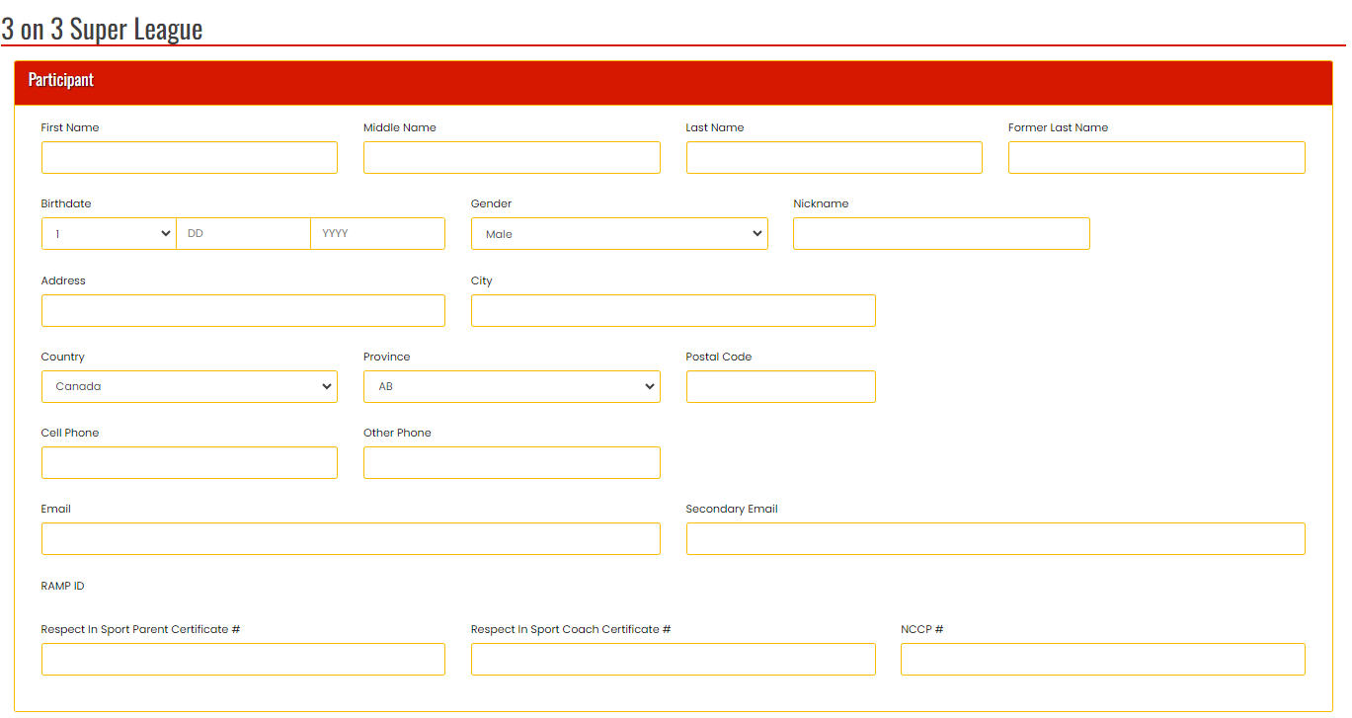Viewport: 1352px width, 718px height.
Task: Focus the Nickname input box
Action: pyautogui.click(x=941, y=234)
